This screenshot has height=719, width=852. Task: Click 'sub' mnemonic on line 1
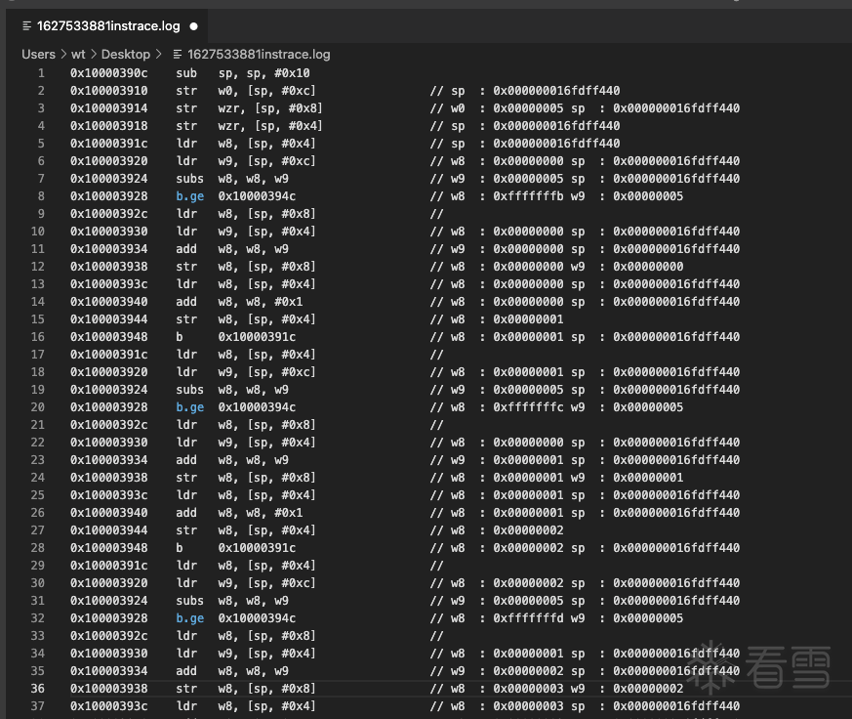click(186, 73)
